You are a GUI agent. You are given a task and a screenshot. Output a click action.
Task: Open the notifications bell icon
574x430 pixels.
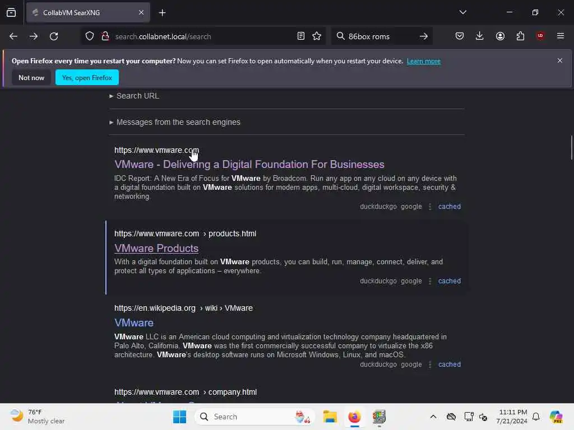(x=536, y=417)
